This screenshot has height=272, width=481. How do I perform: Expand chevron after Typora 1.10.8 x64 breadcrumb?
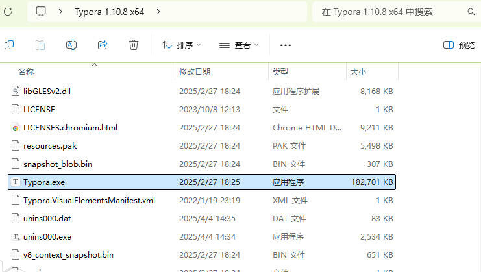[x=158, y=12]
